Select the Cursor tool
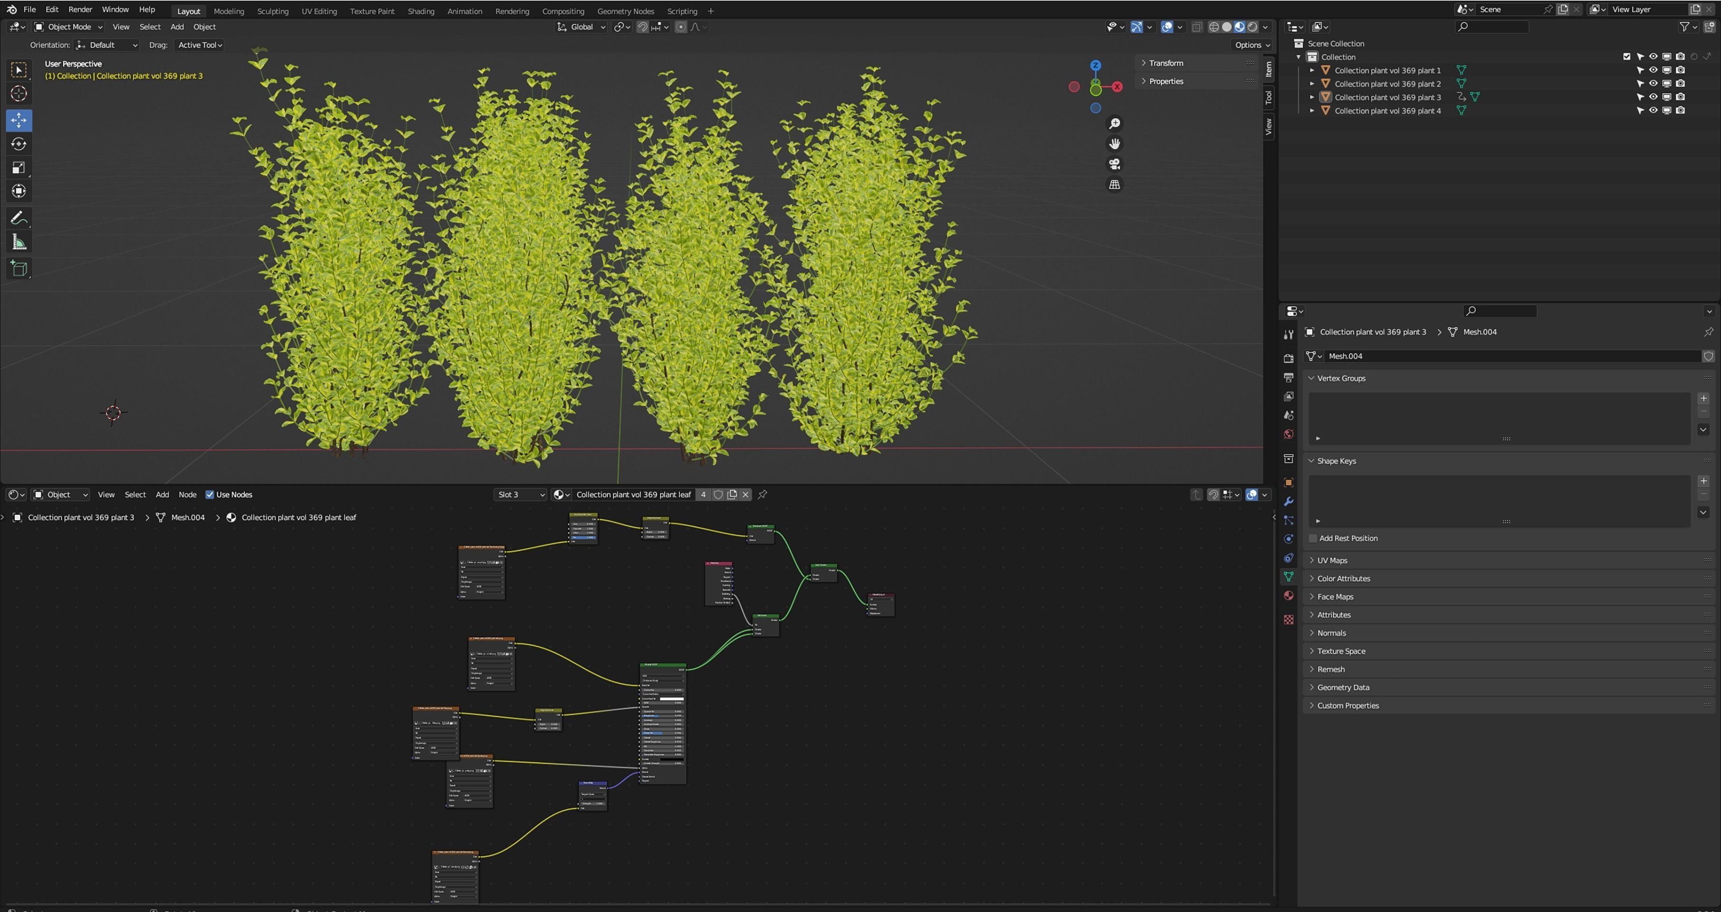Image resolution: width=1721 pixels, height=912 pixels. point(19,94)
